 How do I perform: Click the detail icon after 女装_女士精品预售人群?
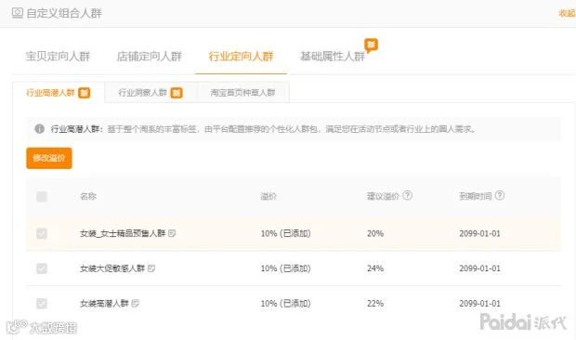click(172, 233)
